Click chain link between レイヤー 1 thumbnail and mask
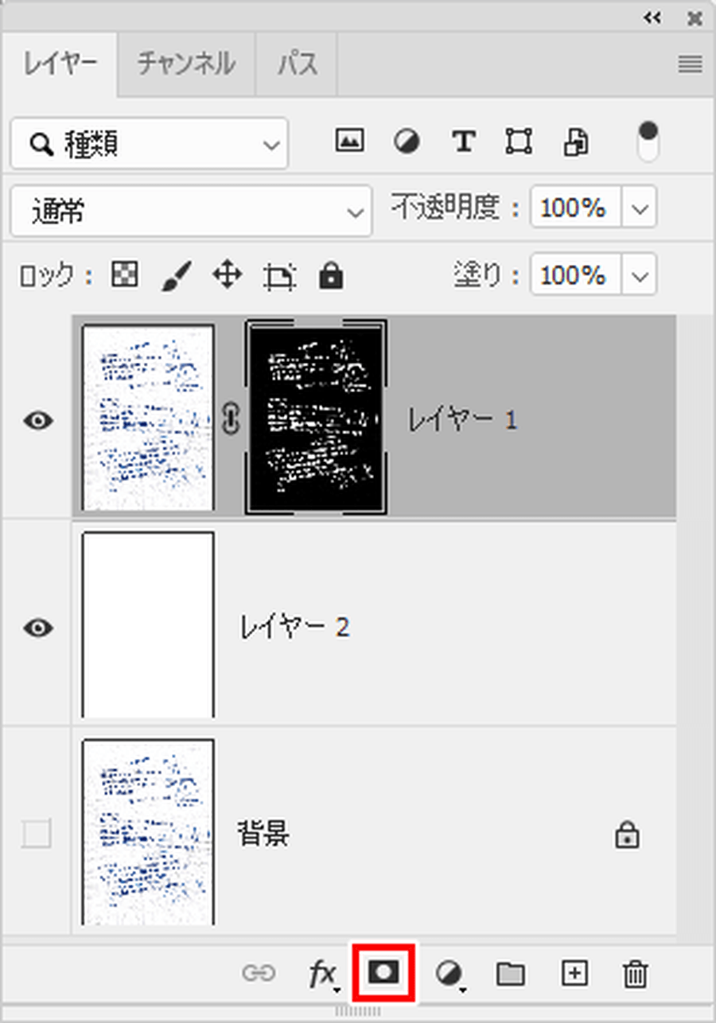The width and height of the screenshot is (716, 1023). coord(230,419)
